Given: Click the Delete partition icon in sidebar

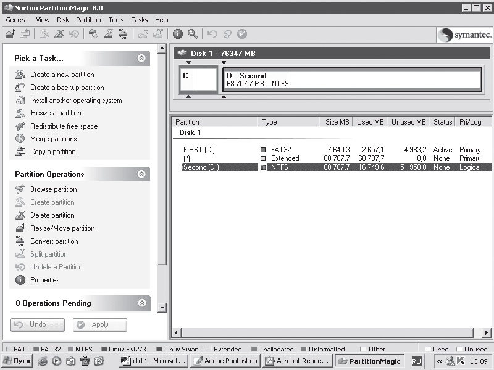Looking at the screenshot, I should click(x=20, y=215).
